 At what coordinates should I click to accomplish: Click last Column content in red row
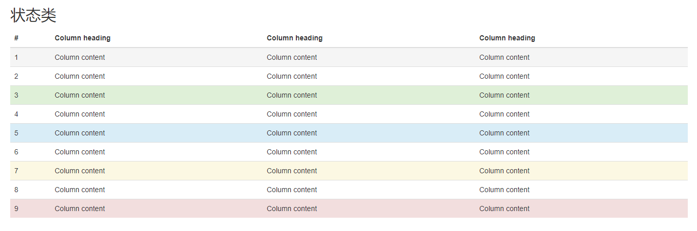504,209
